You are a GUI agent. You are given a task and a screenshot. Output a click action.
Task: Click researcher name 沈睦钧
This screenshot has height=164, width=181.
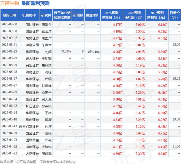[47, 147]
